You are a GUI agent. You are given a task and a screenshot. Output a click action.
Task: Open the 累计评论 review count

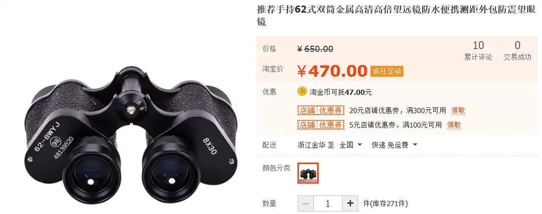(x=478, y=51)
